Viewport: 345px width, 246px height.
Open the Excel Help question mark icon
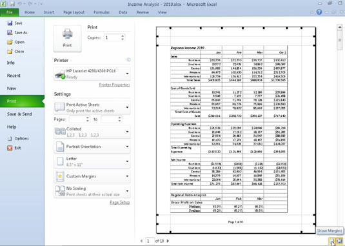pyautogui.click(x=319, y=12)
